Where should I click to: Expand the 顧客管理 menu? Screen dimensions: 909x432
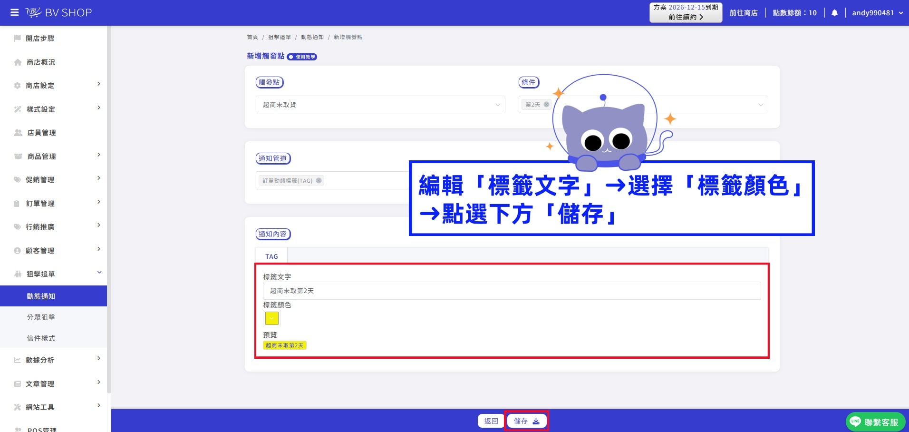click(x=99, y=249)
